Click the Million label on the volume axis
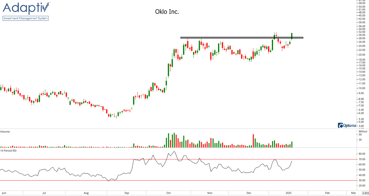Viewport: 369px width, 196px height. [363, 131]
